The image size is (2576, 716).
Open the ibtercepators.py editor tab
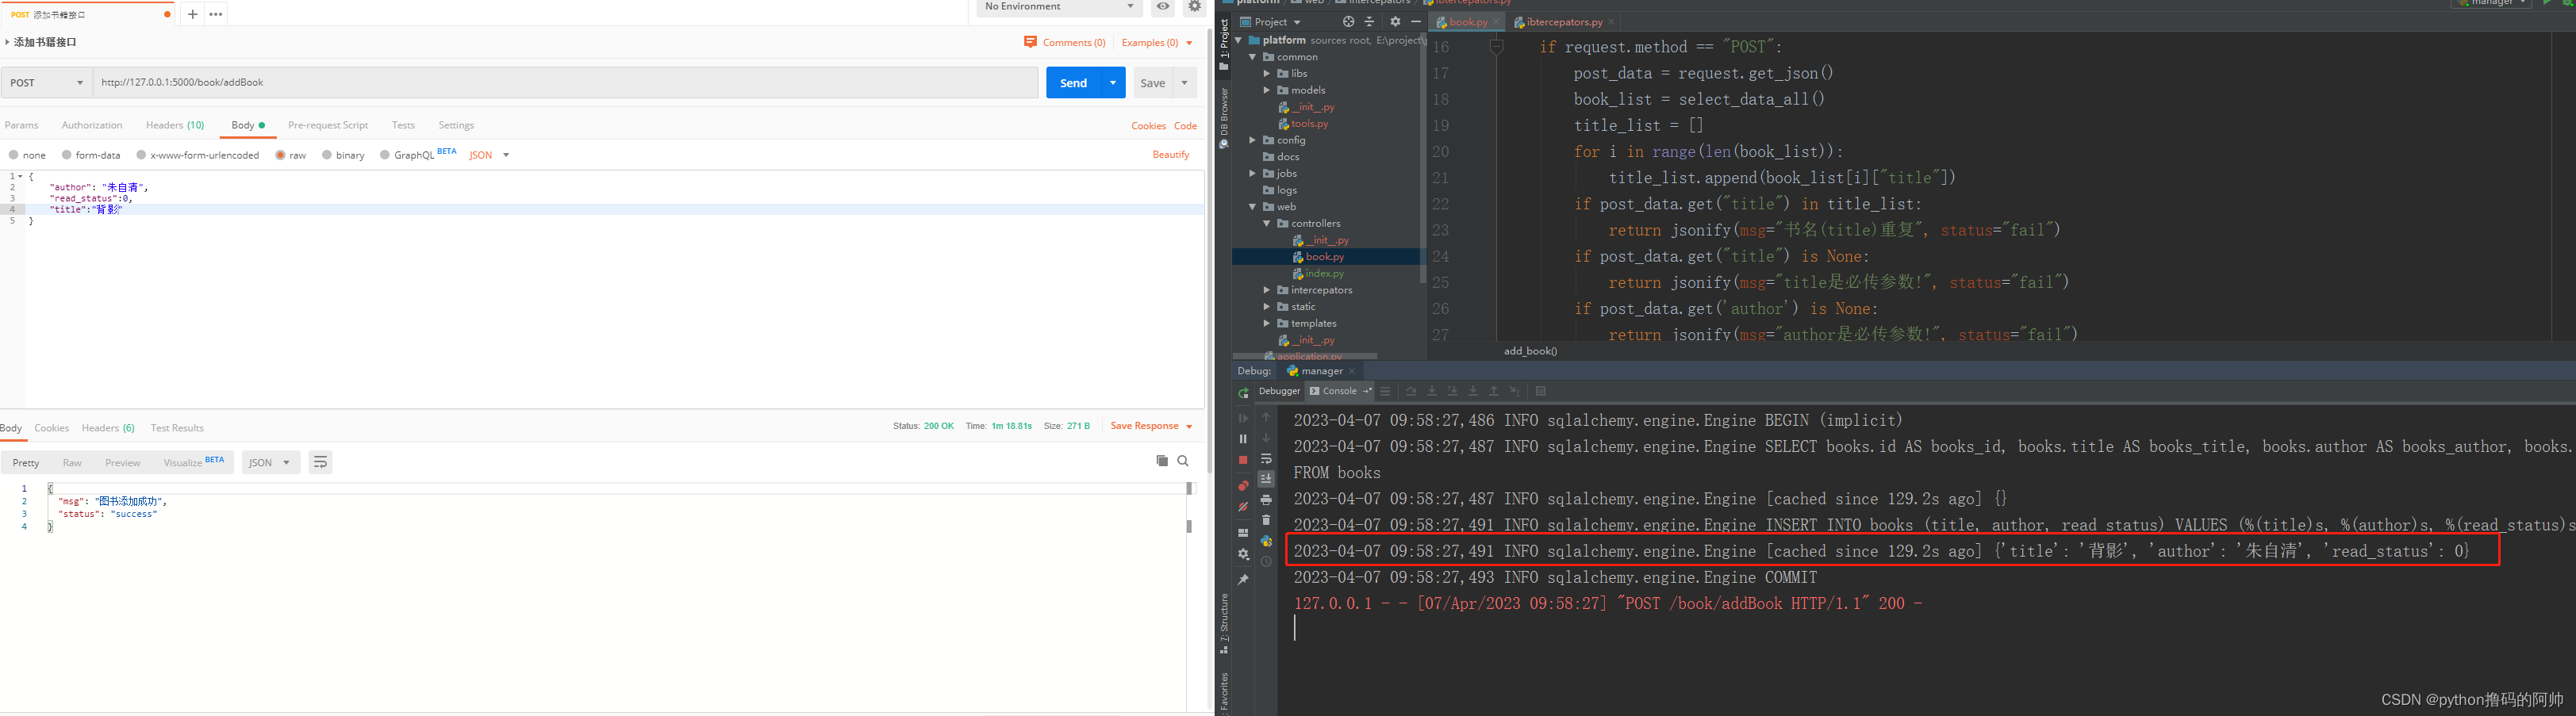click(x=1564, y=22)
